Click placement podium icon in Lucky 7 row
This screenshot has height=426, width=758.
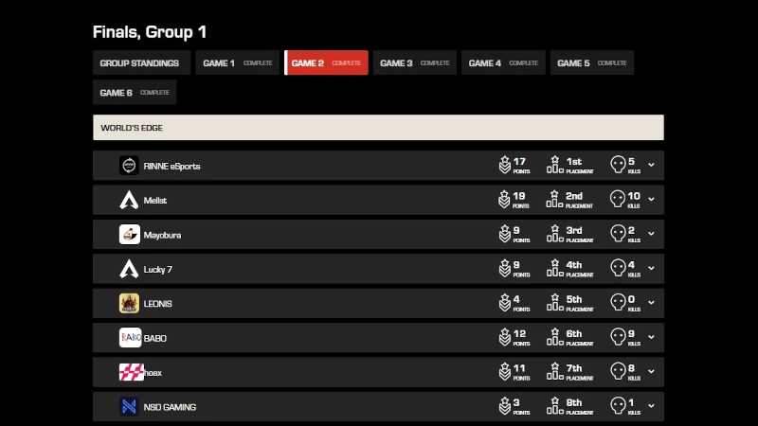(x=555, y=268)
